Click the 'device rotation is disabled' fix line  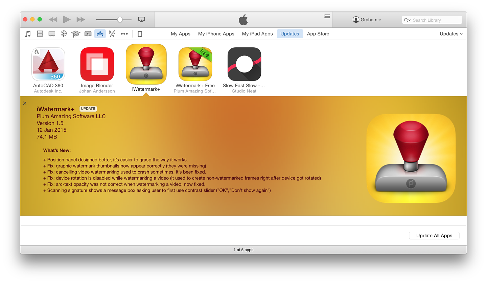(x=182, y=178)
